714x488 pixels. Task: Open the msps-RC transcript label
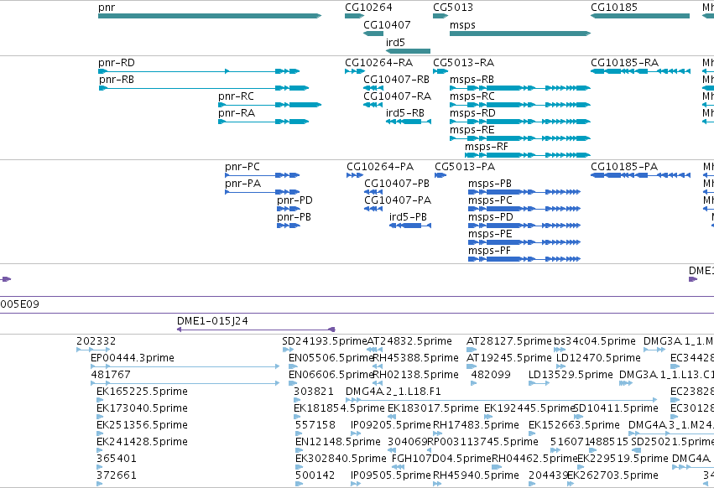pyautogui.click(x=472, y=96)
